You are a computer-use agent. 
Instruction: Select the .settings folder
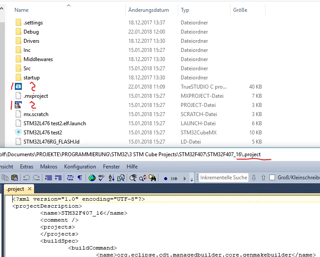pyautogui.click(x=33, y=23)
